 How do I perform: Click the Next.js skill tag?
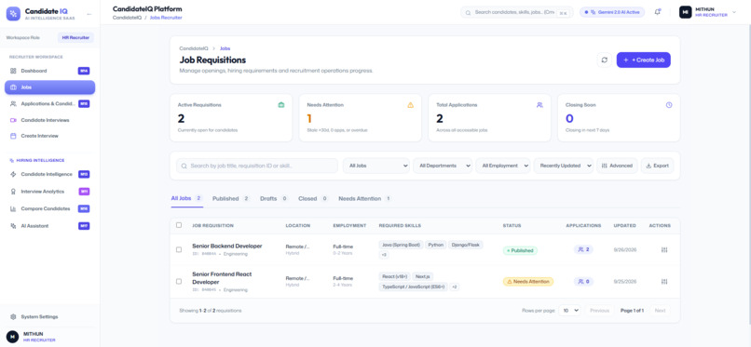(422, 276)
